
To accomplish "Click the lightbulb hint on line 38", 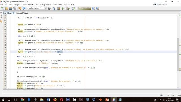I will tap(5, 52).
